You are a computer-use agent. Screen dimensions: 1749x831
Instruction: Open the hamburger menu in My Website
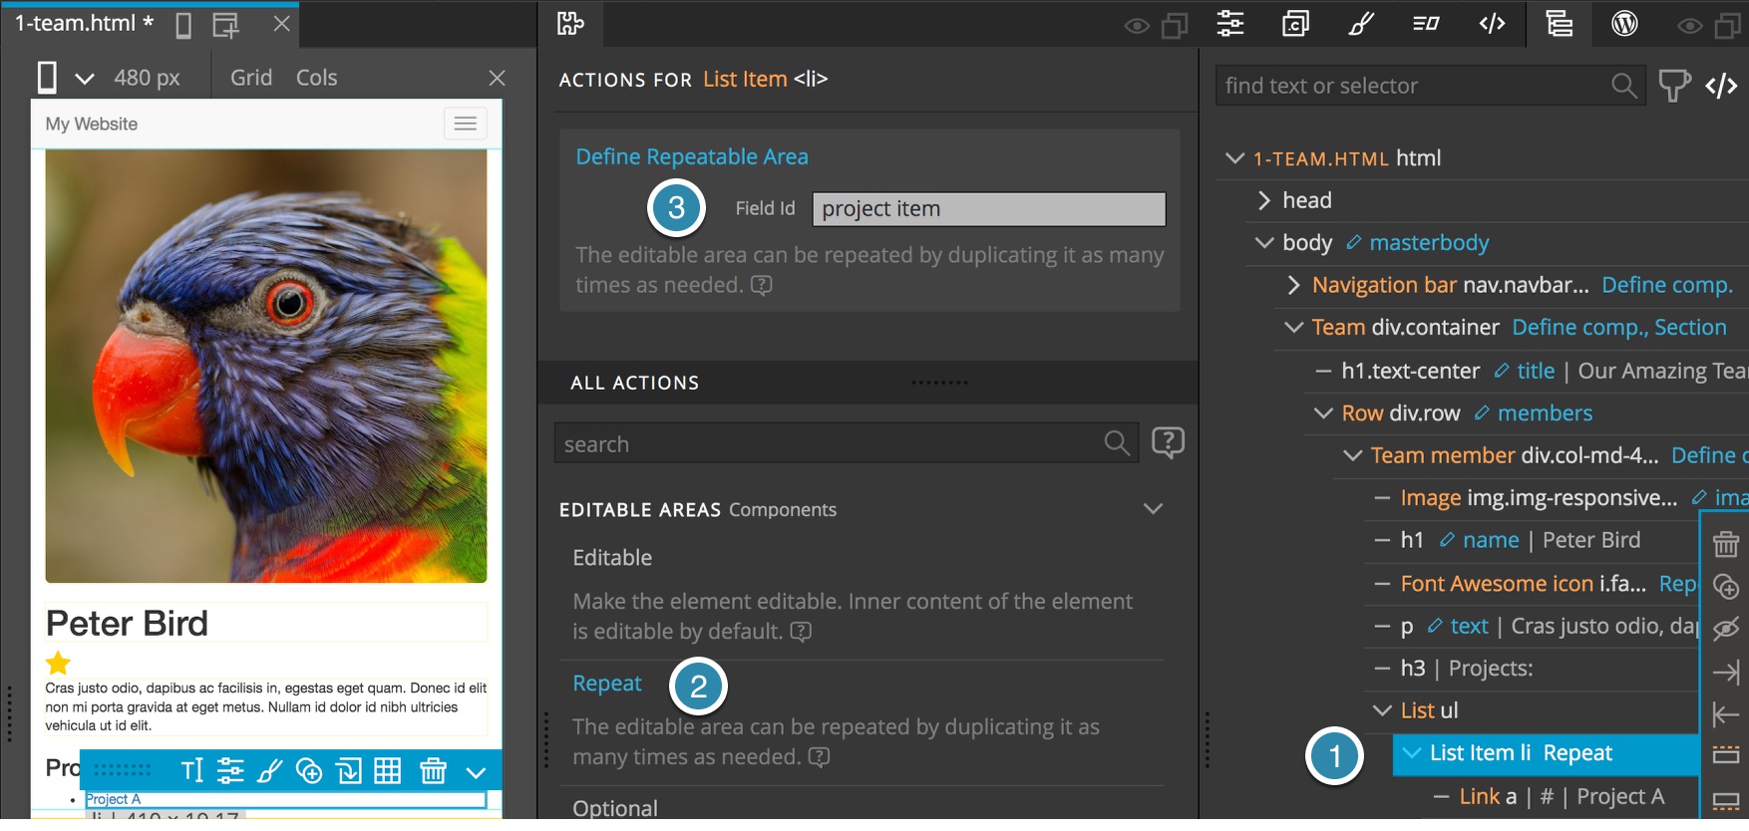[x=465, y=124]
